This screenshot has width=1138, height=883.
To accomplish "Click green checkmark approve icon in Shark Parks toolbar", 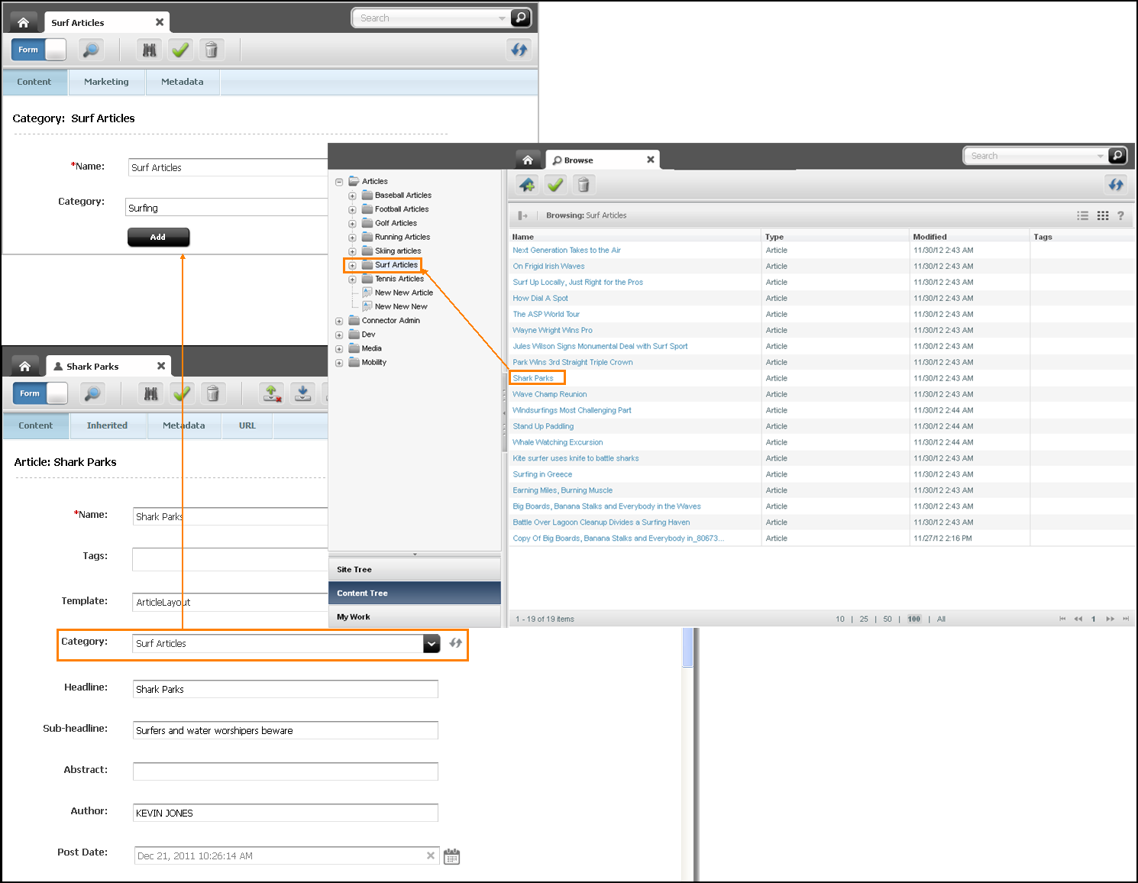I will 182,393.
